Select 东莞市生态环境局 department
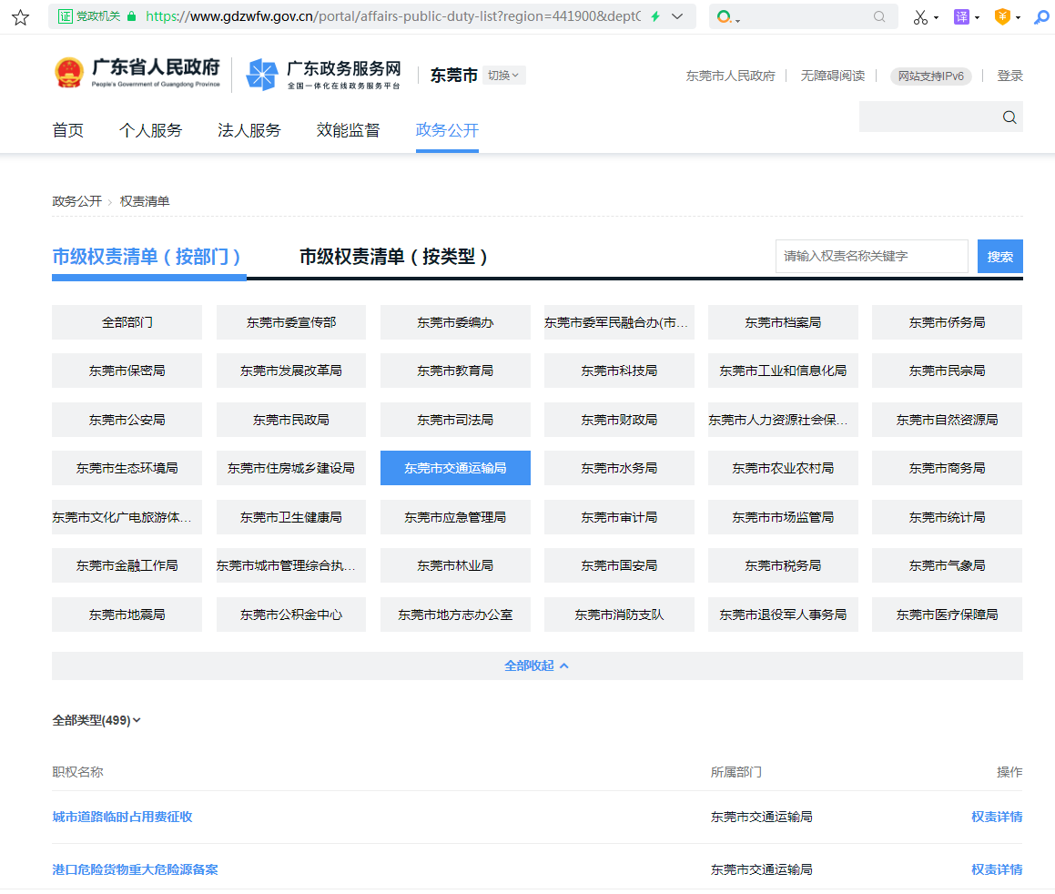1055x894 pixels. 127,468
